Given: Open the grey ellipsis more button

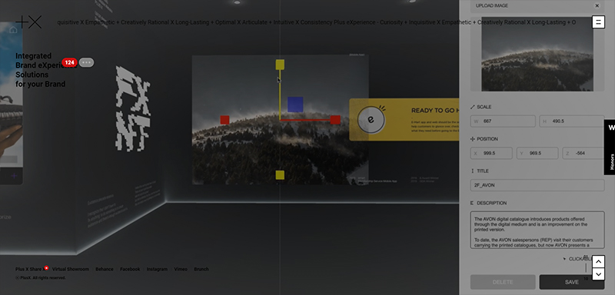Looking at the screenshot, I should 86,62.
